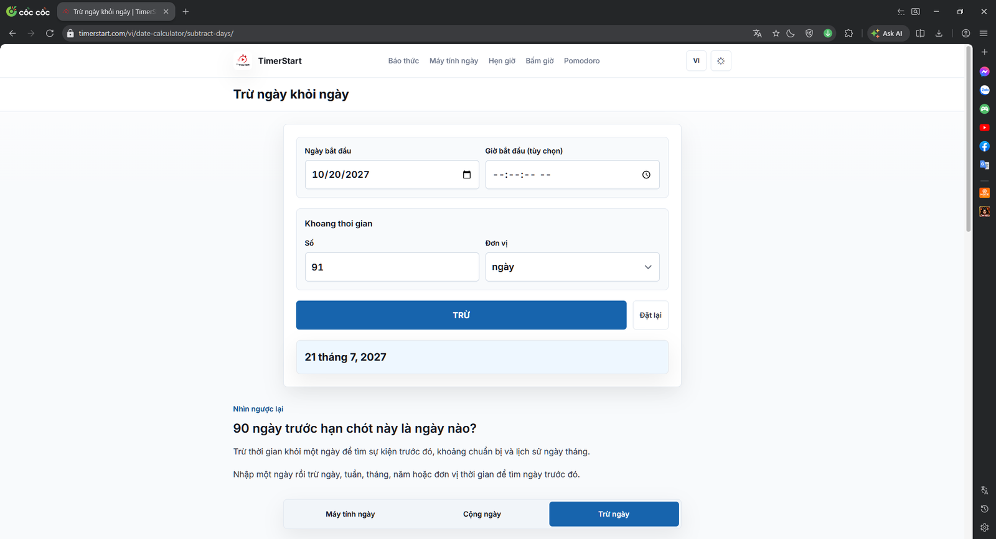Click the Đặt lại reset button
Viewport: 996px width, 539px height.
pyautogui.click(x=651, y=315)
